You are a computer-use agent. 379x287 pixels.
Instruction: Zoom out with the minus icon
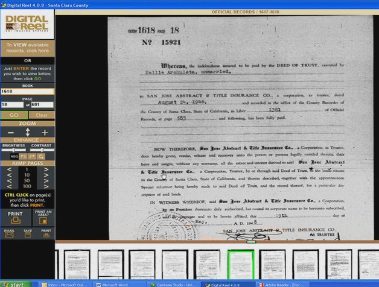pos(11,133)
